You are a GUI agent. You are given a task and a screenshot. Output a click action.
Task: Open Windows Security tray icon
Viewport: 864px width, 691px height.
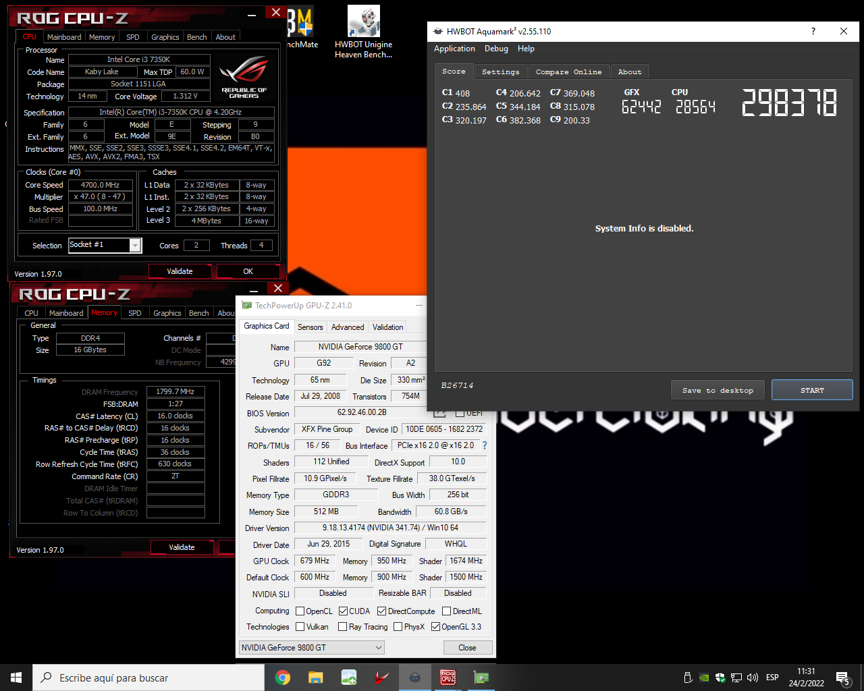720,678
